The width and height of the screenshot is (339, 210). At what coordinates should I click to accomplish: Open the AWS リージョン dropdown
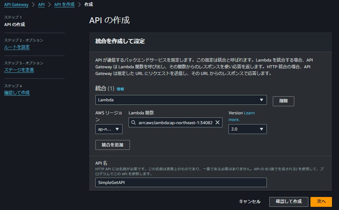pyautogui.click(x=109, y=129)
